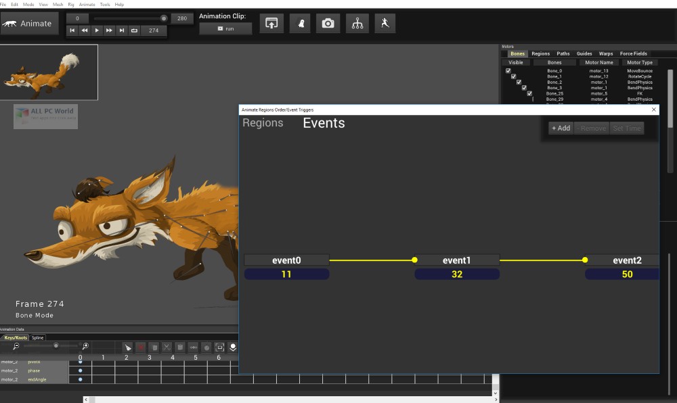Uncheck the Bone_25 visible checkbox
Screen dimensions: 677x403
[x=529, y=93]
